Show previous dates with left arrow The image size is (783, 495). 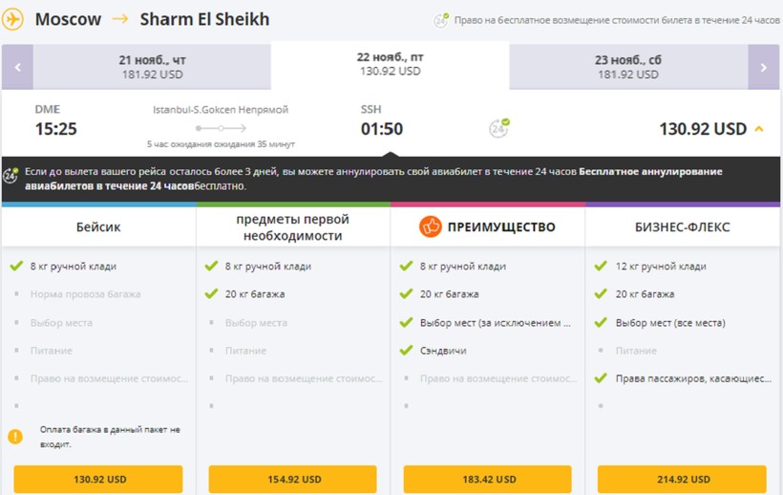17,67
